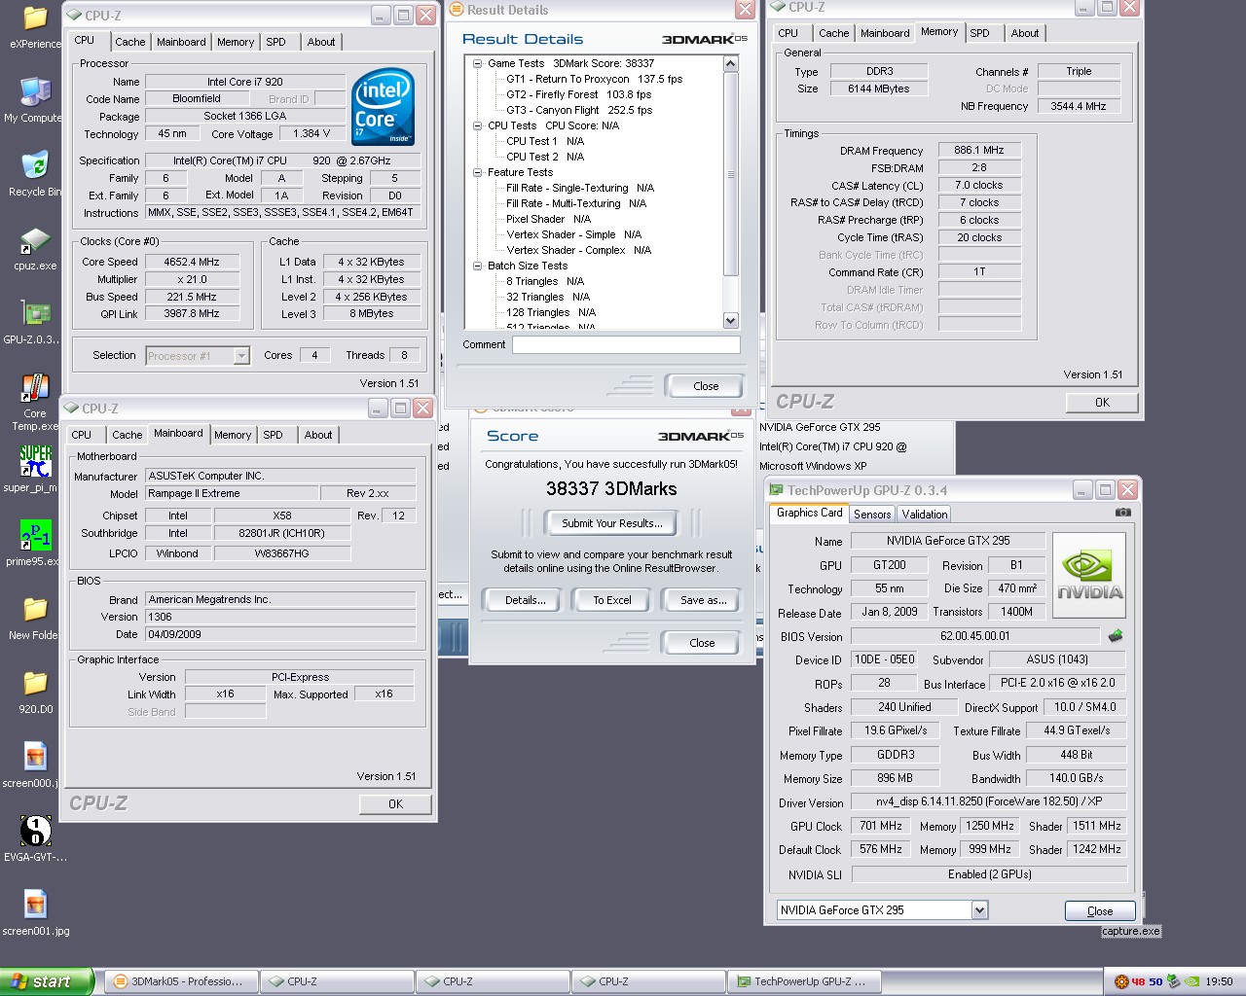Launch the super_pi_mod desktop icon
This screenshot has height=996, width=1246.
[35, 462]
